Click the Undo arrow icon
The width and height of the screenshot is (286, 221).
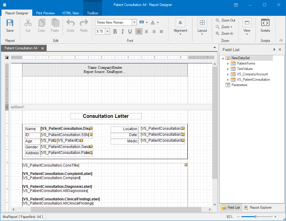click(70, 23)
